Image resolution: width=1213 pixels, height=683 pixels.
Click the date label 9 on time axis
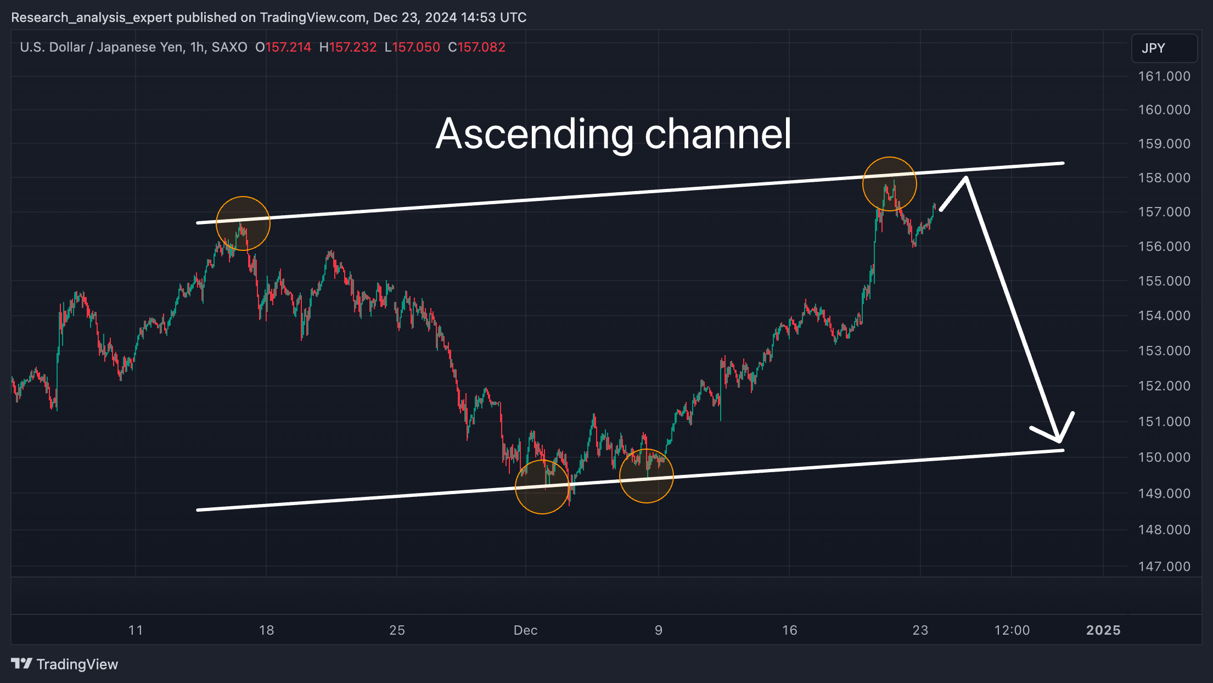click(x=659, y=630)
